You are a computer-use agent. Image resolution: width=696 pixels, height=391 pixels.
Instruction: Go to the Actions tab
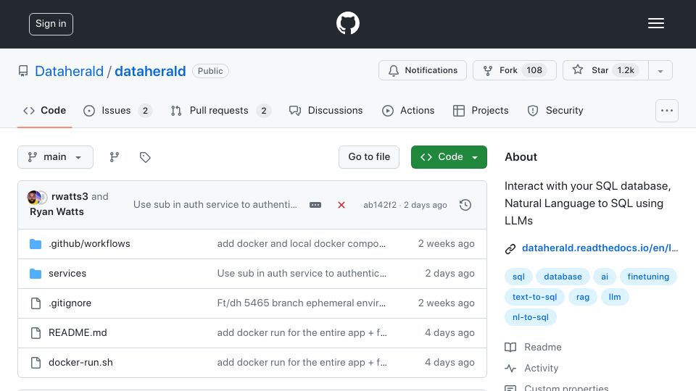pyautogui.click(x=408, y=110)
